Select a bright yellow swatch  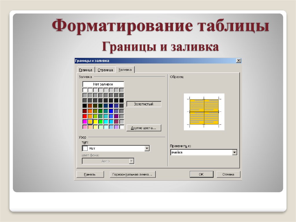(x=95, y=122)
